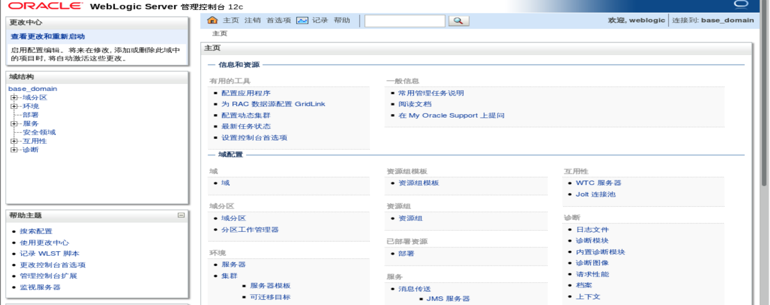Viewport: 770px width, 305px height.
Task: Expand the 诊断 tree node
Action: tap(14, 150)
